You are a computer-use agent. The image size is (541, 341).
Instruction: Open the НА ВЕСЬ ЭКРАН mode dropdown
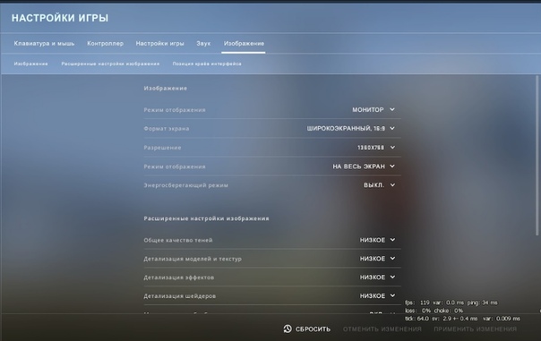(364, 166)
